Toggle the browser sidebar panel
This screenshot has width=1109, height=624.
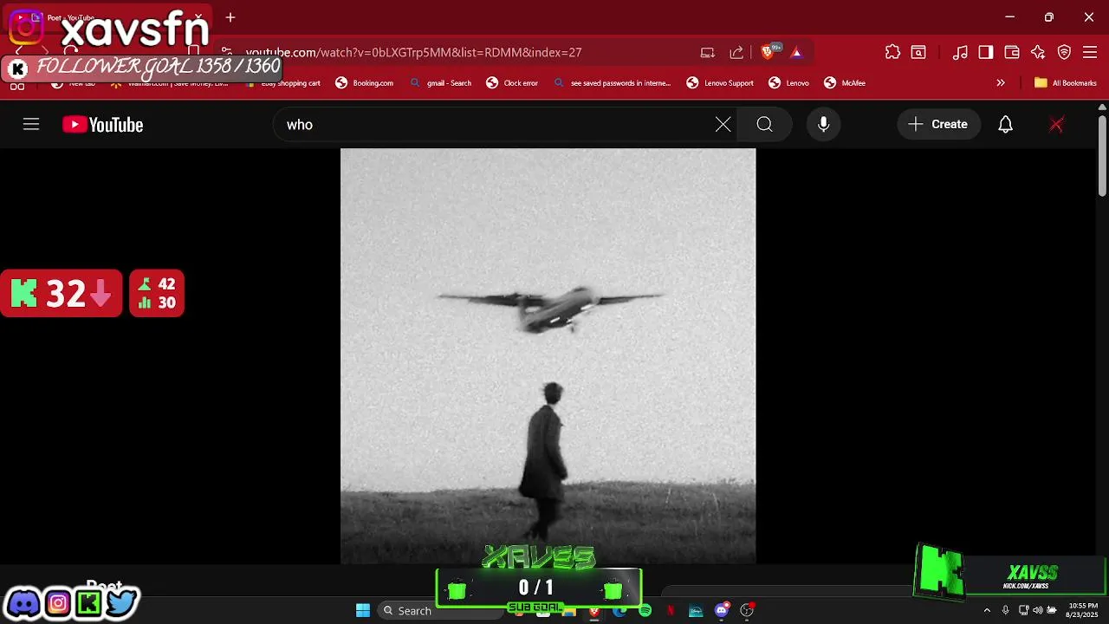[x=986, y=52]
